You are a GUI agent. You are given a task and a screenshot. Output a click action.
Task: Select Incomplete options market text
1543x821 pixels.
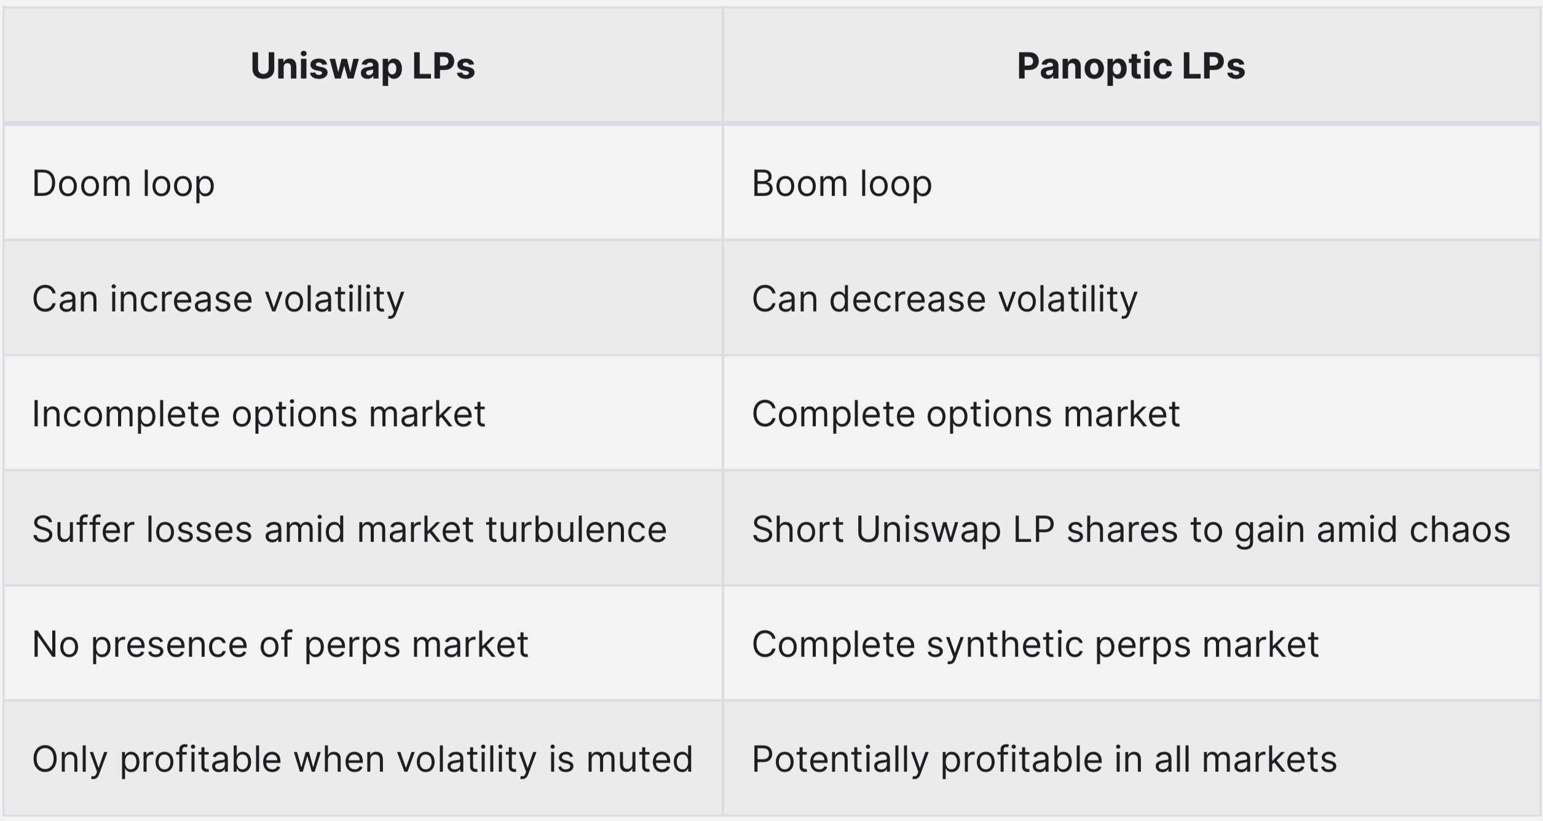click(x=259, y=414)
